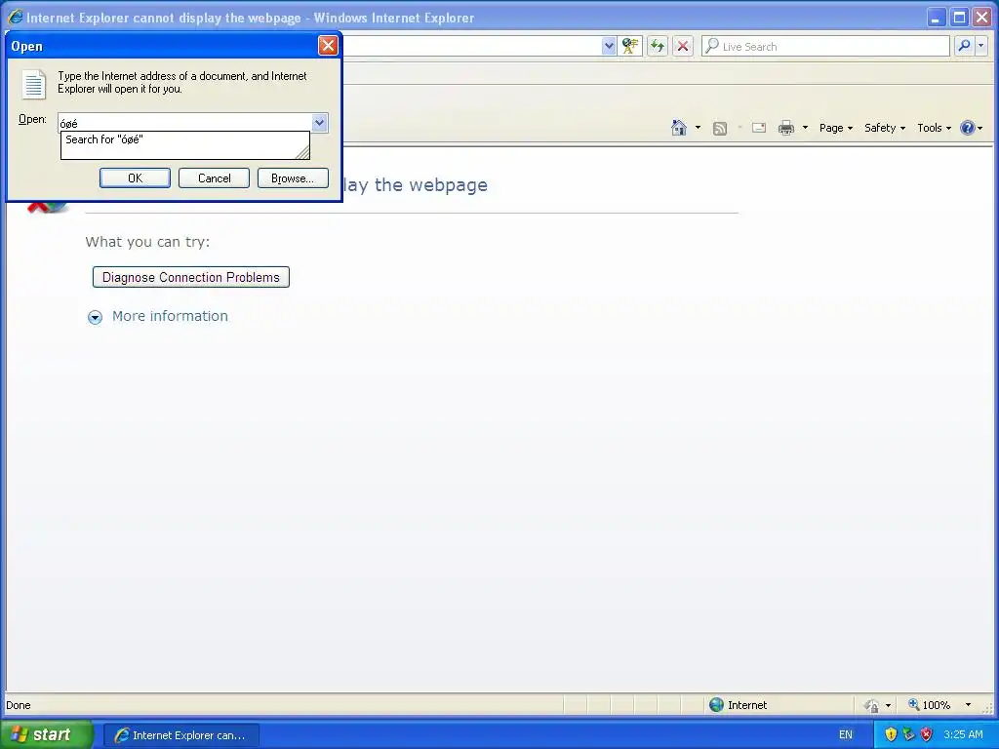The width and height of the screenshot is (999, 749).
Task: Click the Open address text field
Action: coord(184,122)
